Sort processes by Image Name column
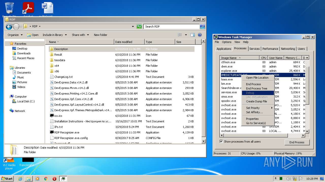 240,58
